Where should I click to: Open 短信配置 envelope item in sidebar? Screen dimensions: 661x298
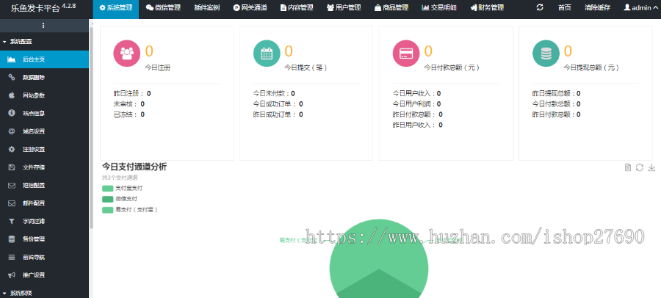[x=44, y=185]
